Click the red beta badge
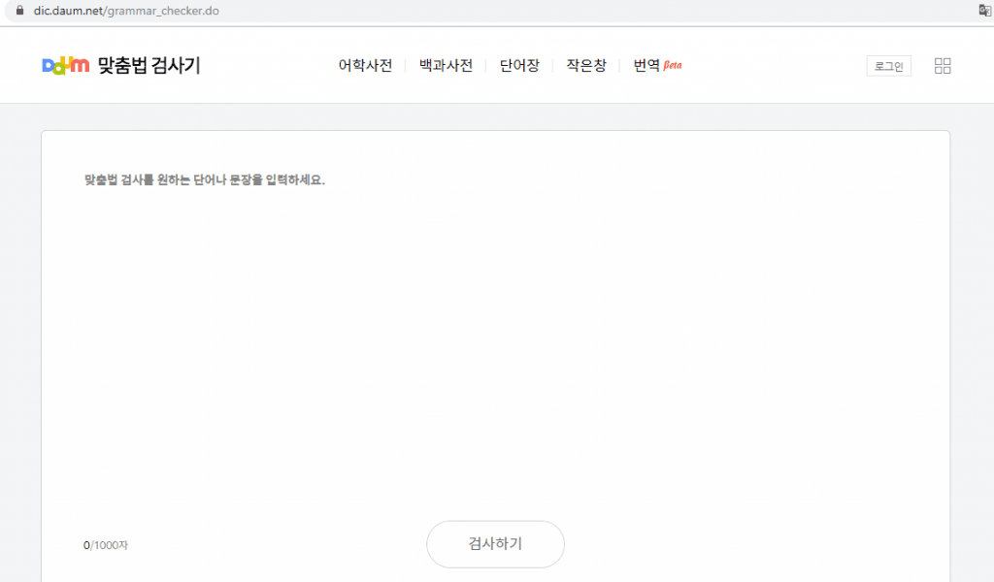The height and width of the screenshot is (582, 994). coord(673,66)
